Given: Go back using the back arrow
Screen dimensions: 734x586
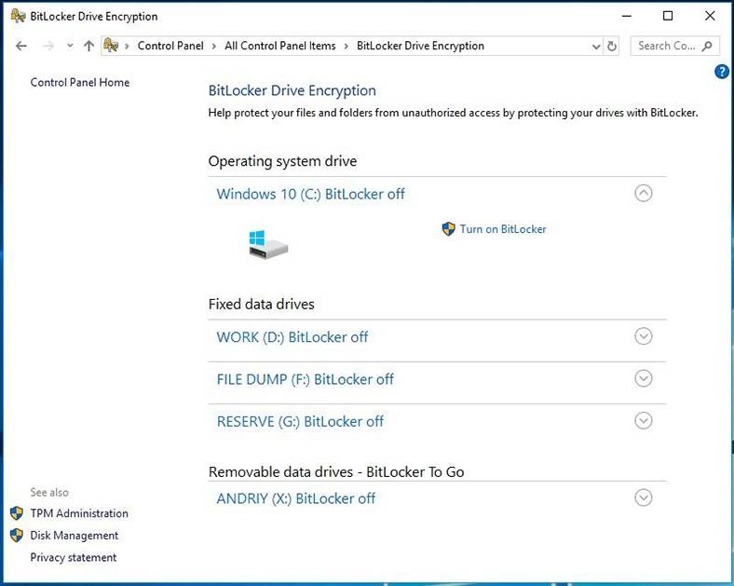Looking at the screenshot, I should pos(21,46).
